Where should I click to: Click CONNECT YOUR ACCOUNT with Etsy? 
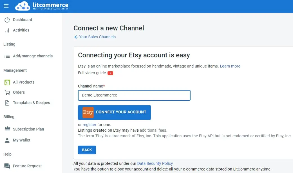[x=114, y=112]
